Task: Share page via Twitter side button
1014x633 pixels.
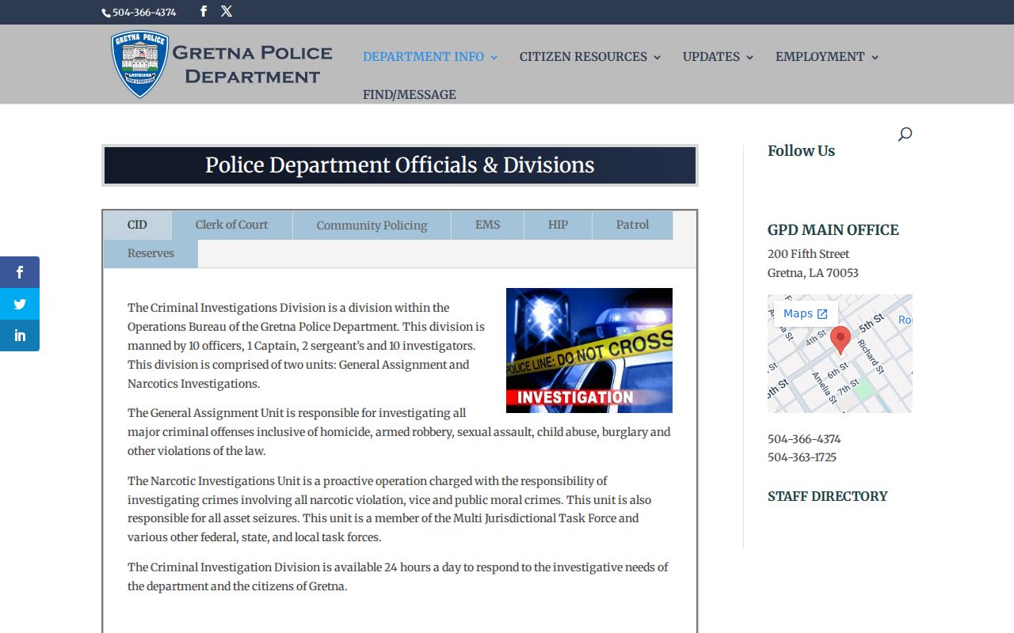Action: pos(20,304)
